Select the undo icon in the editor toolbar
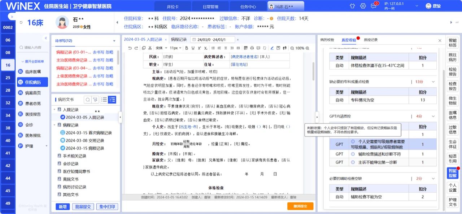462x214 pixels. (129, 48)
